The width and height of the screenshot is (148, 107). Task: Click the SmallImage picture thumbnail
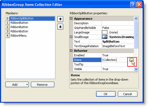105,37
